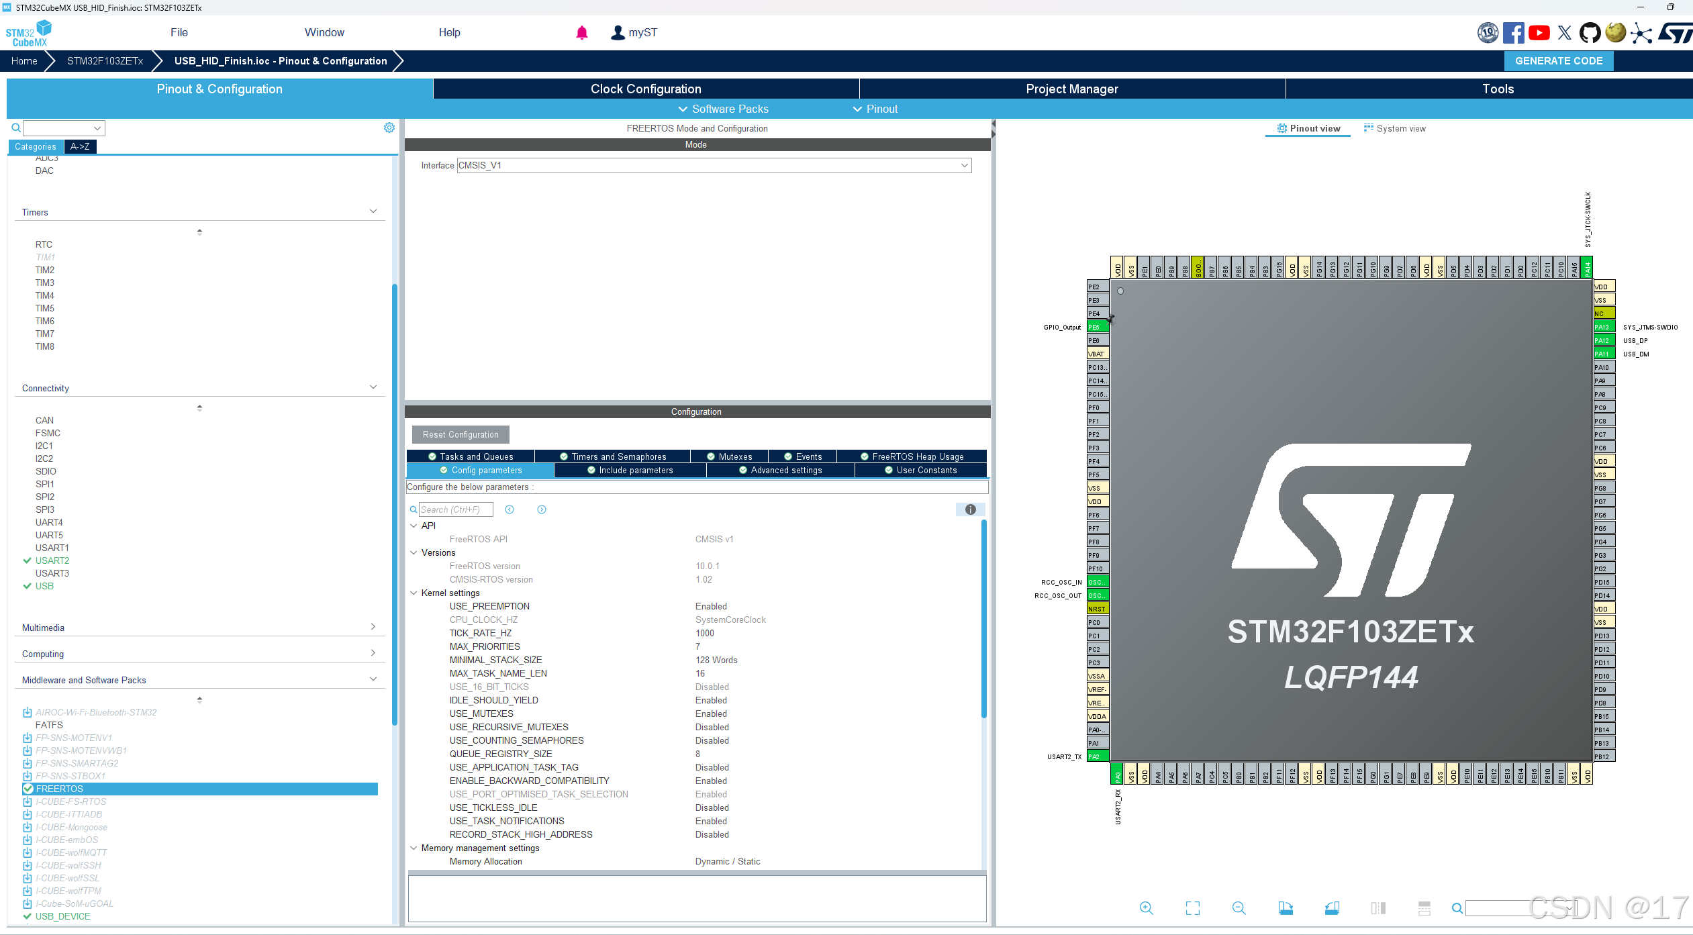This screenshot has width=1693, height=935.
Task: Rotate the chip counterclockwise
Action: tap(1333, 907)
